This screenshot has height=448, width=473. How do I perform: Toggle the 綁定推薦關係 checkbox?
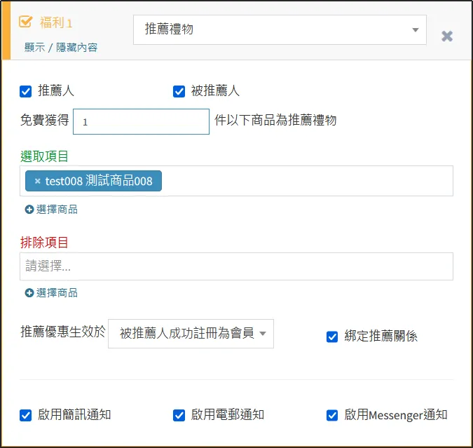coord(332,337)
